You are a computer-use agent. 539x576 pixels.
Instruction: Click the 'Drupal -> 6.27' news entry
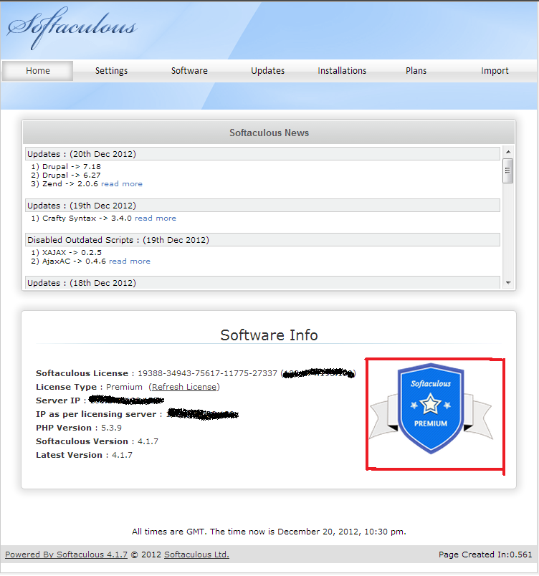point(66,176)
